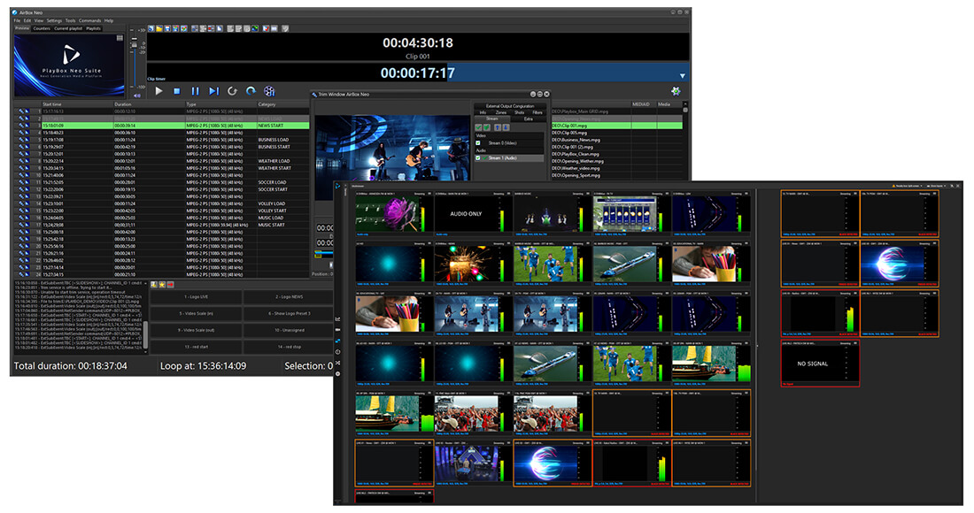Mute audio with the speaker icon
This screenshot has width=974, height=513.
137,96
